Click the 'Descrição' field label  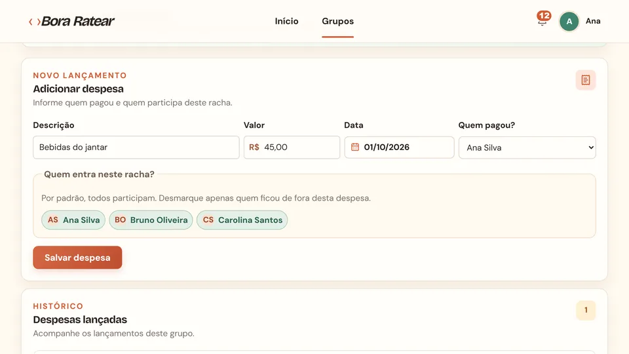point(54,125)
